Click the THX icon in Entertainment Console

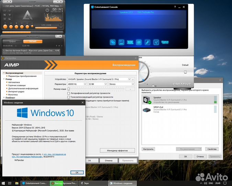(x=130, y=42)
